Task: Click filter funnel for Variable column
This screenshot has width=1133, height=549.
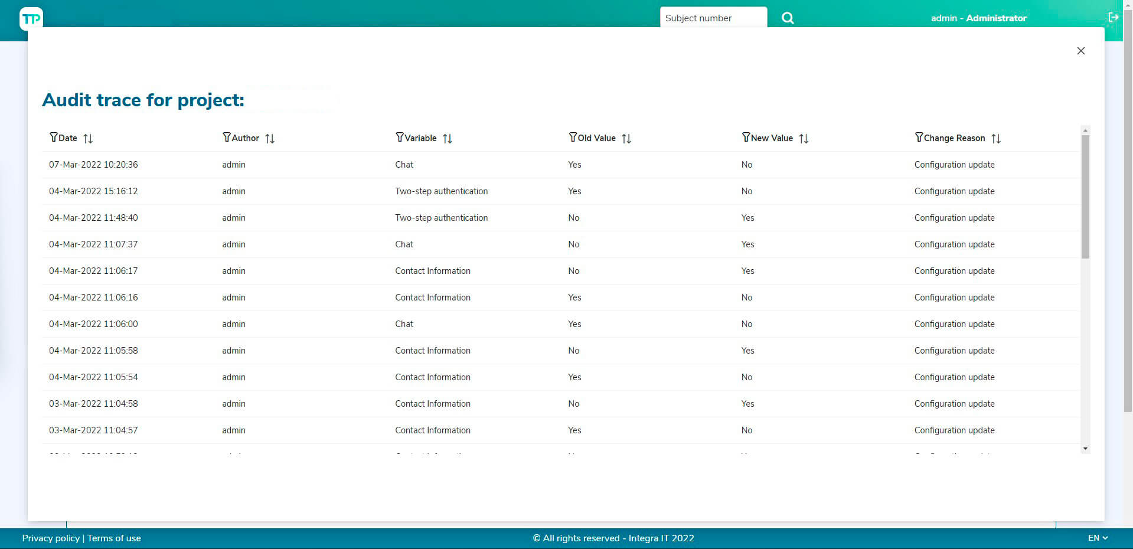Action: tap(399, 138)
